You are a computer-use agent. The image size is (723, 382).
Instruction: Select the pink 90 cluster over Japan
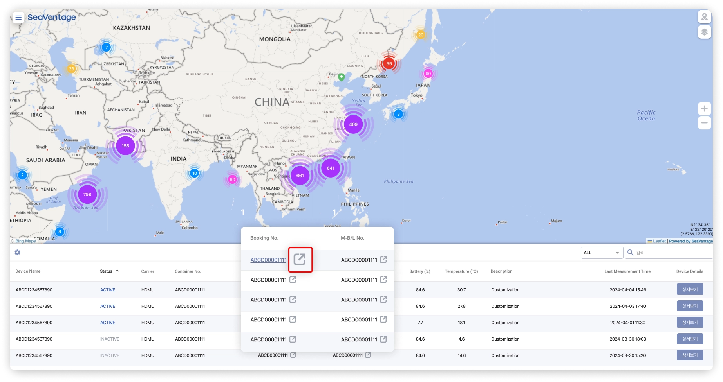(428, 74)
